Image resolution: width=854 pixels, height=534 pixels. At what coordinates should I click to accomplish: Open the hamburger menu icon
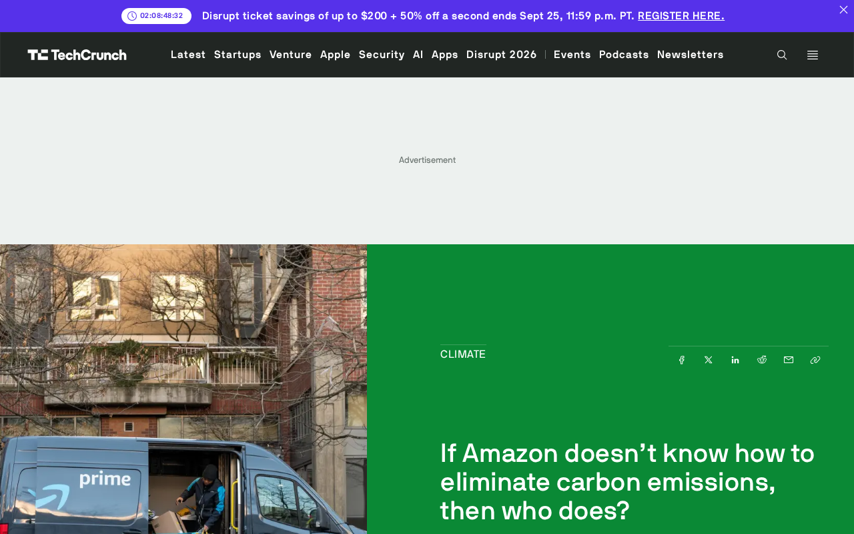coord(813,55)
